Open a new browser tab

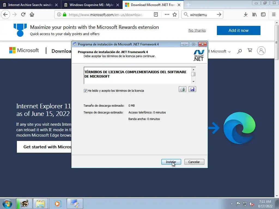188,5
